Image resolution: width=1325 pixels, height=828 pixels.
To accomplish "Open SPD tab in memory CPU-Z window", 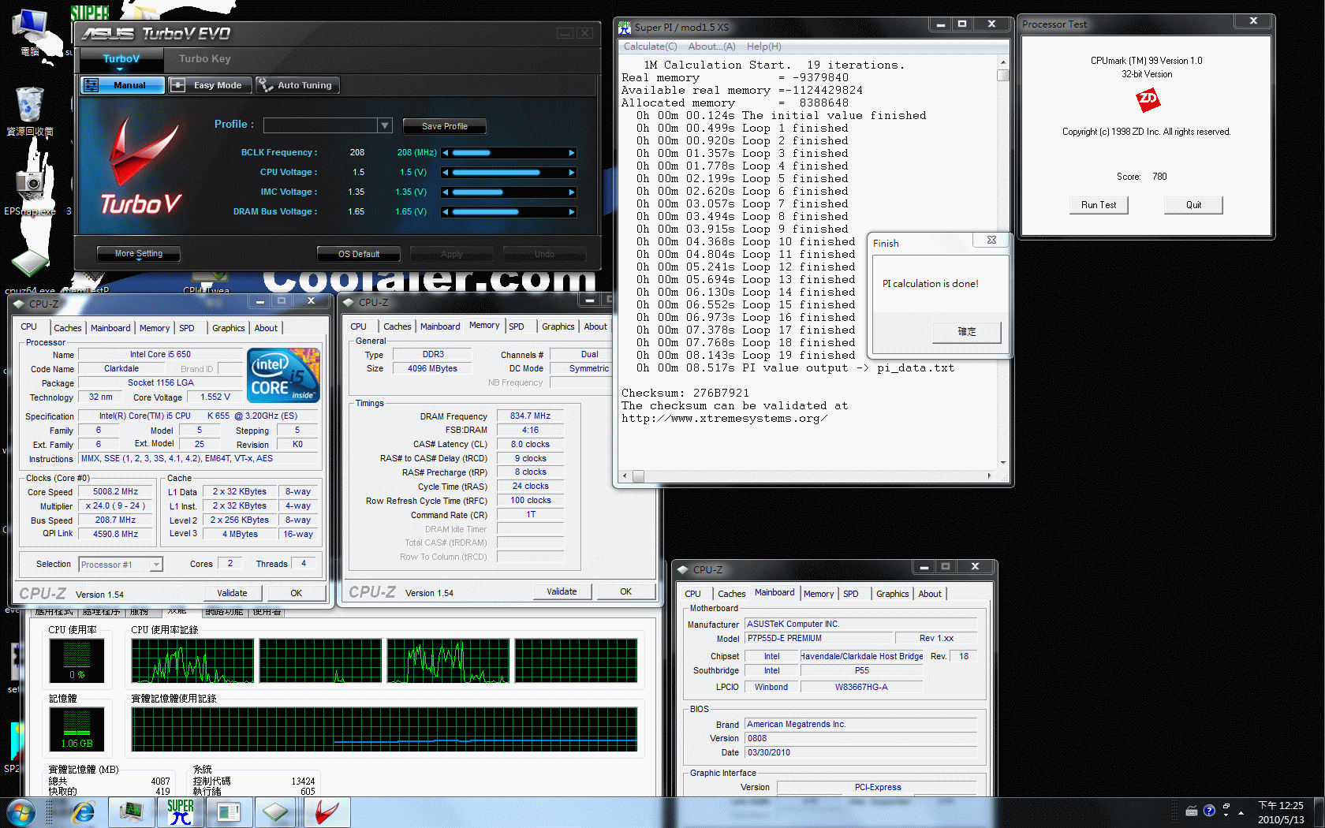I will (x=517, y=326).
